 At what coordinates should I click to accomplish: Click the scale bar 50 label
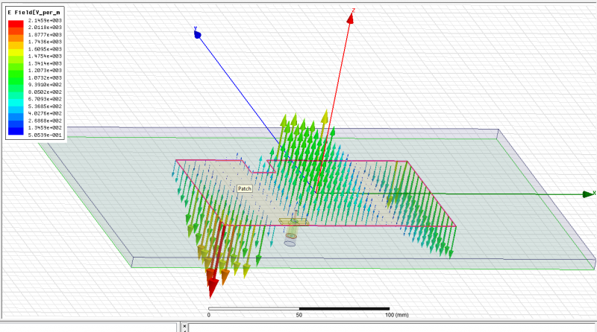pyautogui.click(x=299, y=315)
